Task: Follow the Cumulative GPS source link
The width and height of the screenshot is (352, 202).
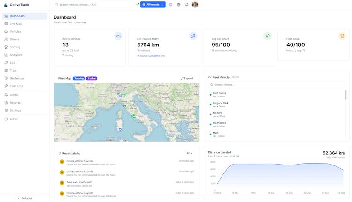Action: [x=156, y=56]
